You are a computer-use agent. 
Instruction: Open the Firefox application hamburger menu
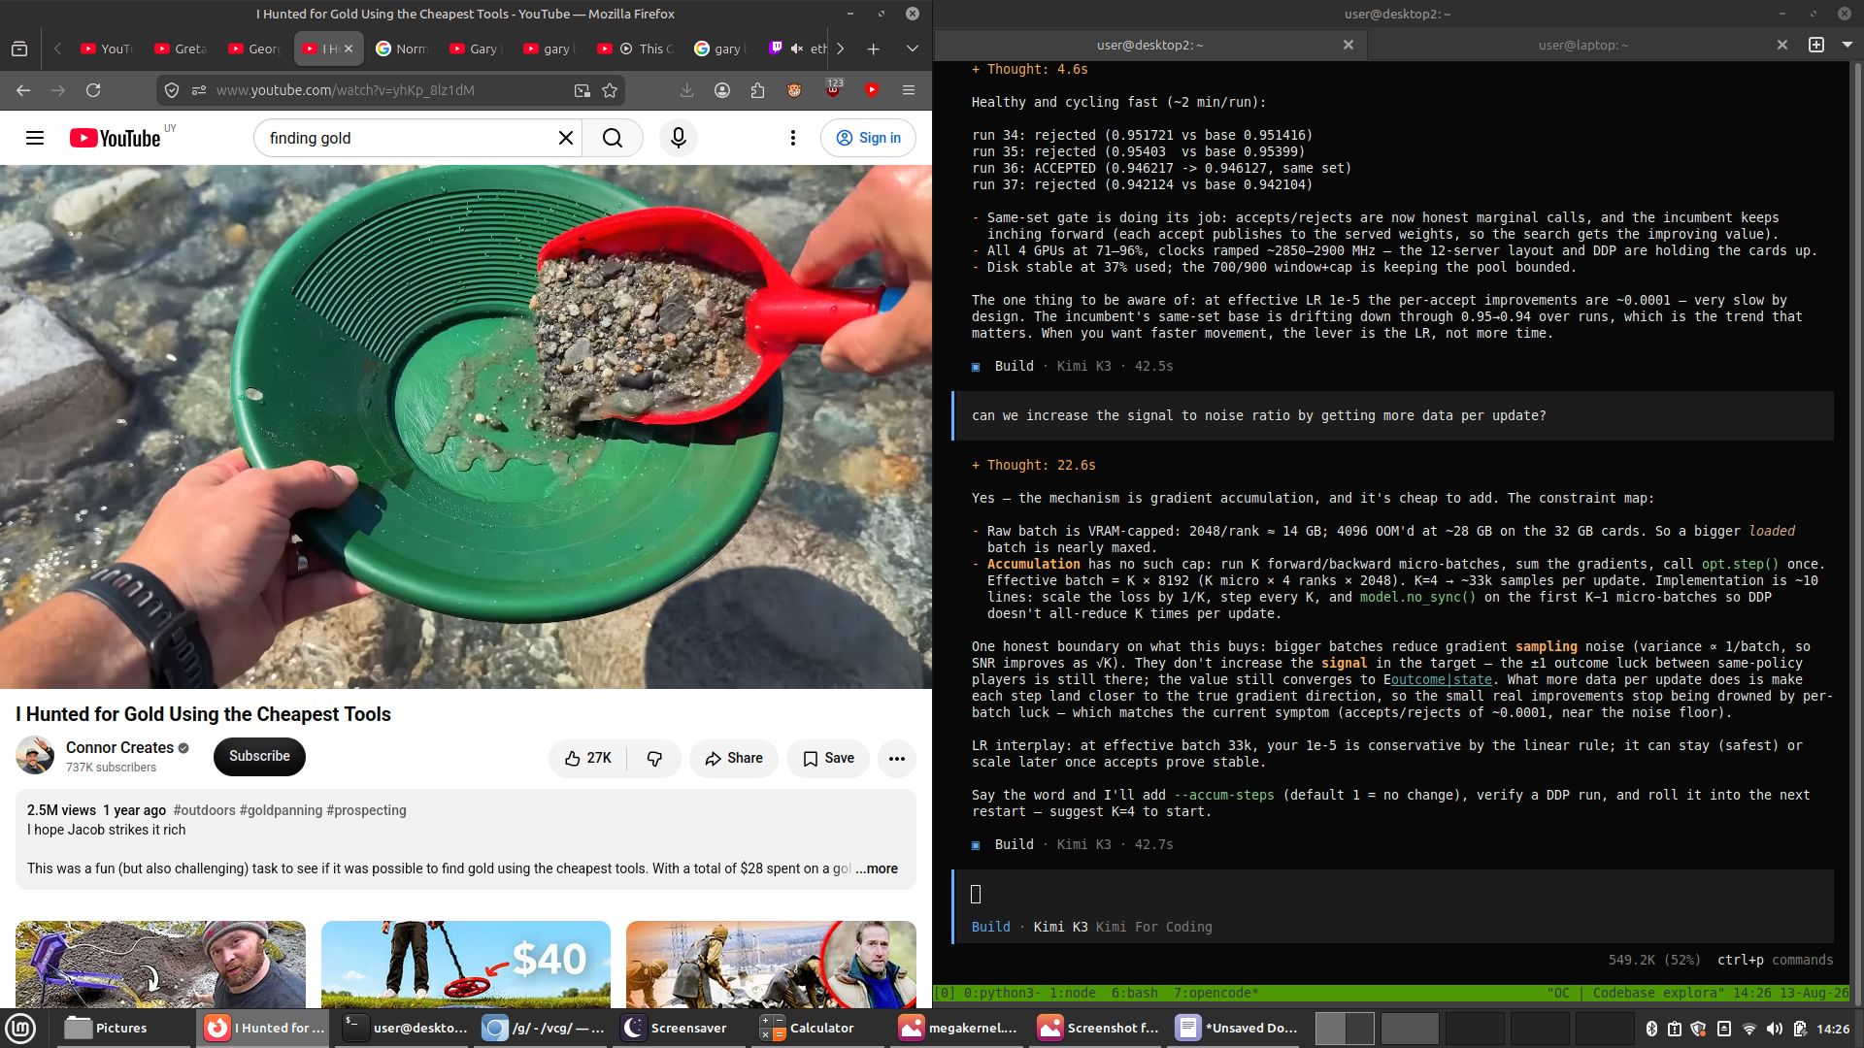click(909, 90)
